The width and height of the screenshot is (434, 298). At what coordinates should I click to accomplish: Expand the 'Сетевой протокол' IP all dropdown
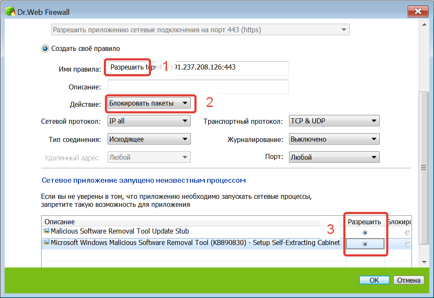coord(149,121)
